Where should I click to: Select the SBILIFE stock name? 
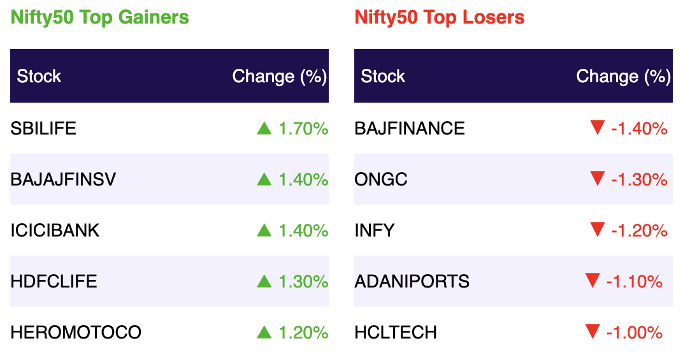(x=43, y=129)
